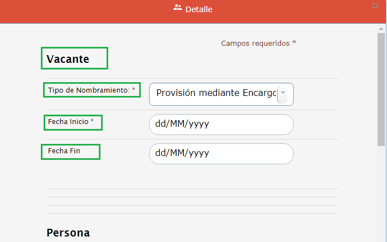Click the Campos requeridos notice
This screenshot has height=242, width=387.
255,43
